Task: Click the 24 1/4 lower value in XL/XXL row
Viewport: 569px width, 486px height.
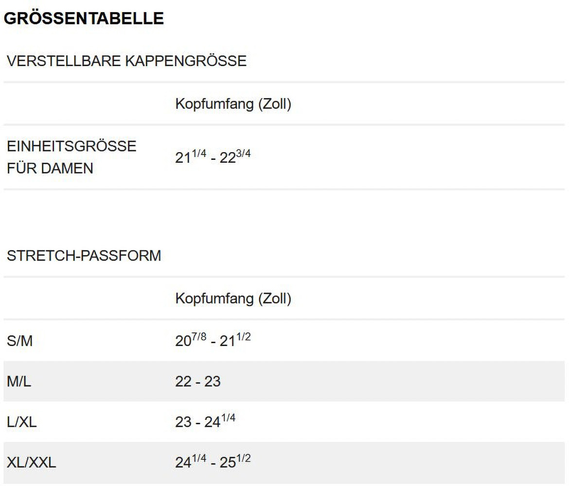Action: pos(191,462)
